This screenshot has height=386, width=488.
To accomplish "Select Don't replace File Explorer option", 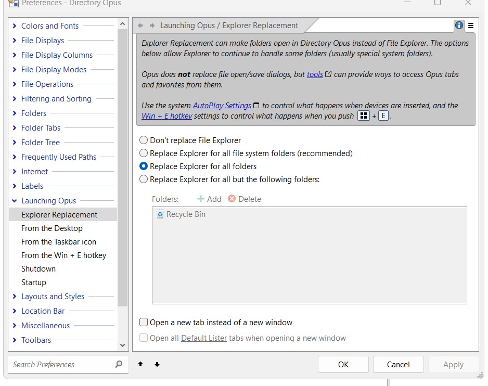I will tap(144, 140).
